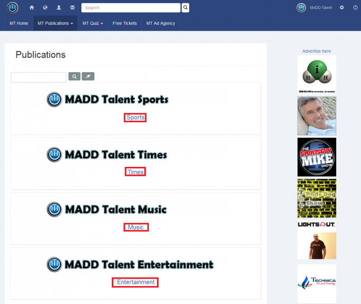This screenshot has width=361, height=304.
Task: Click the top search magnifier button
Action: click(x=185, y=8)
